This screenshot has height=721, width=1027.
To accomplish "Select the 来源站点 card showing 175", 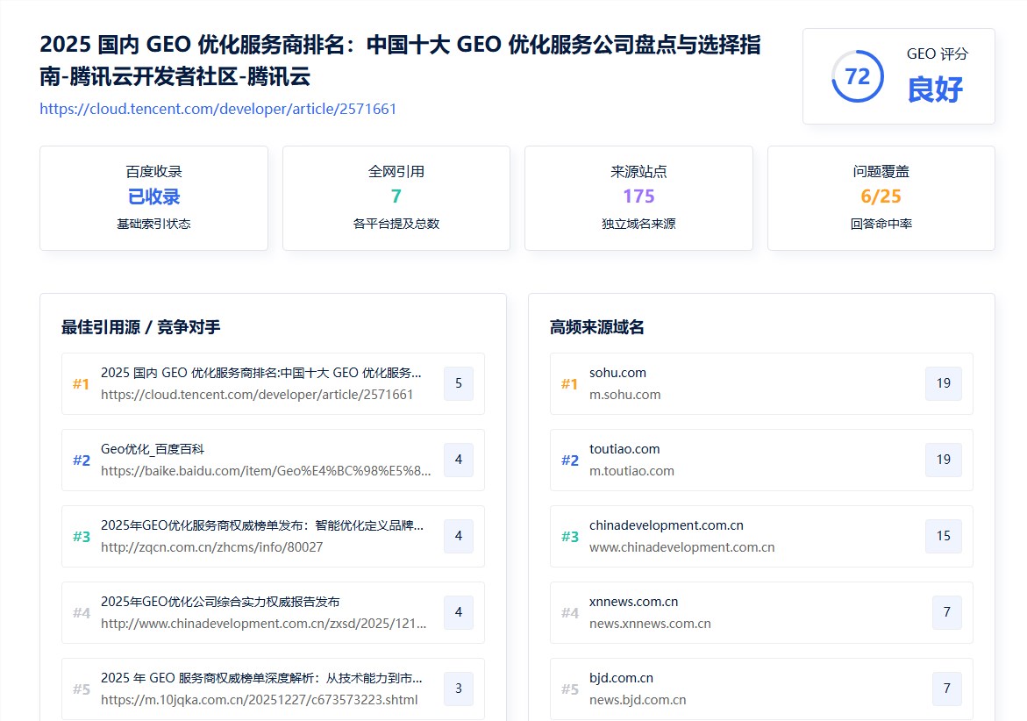I will point(638,197).
